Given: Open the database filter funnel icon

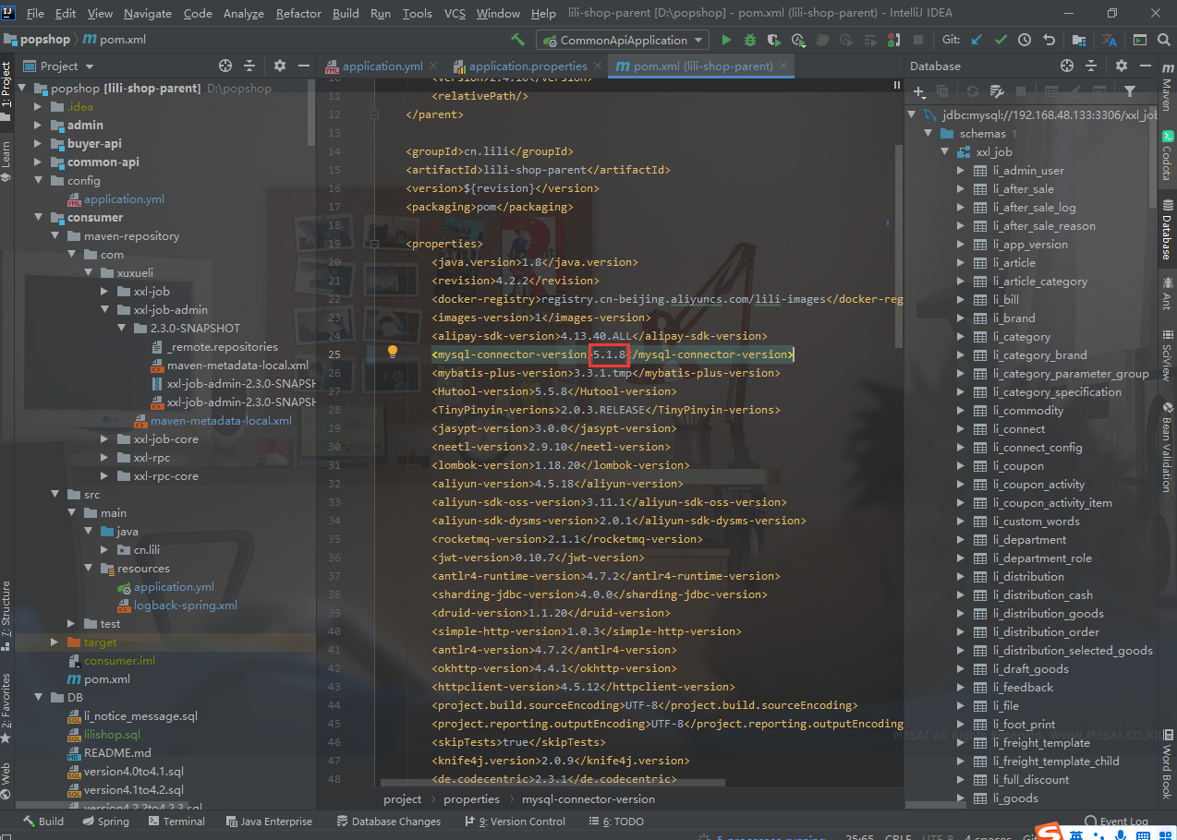Looking at the screenshot, I should pyautogui.click(x=1130, y=91).
